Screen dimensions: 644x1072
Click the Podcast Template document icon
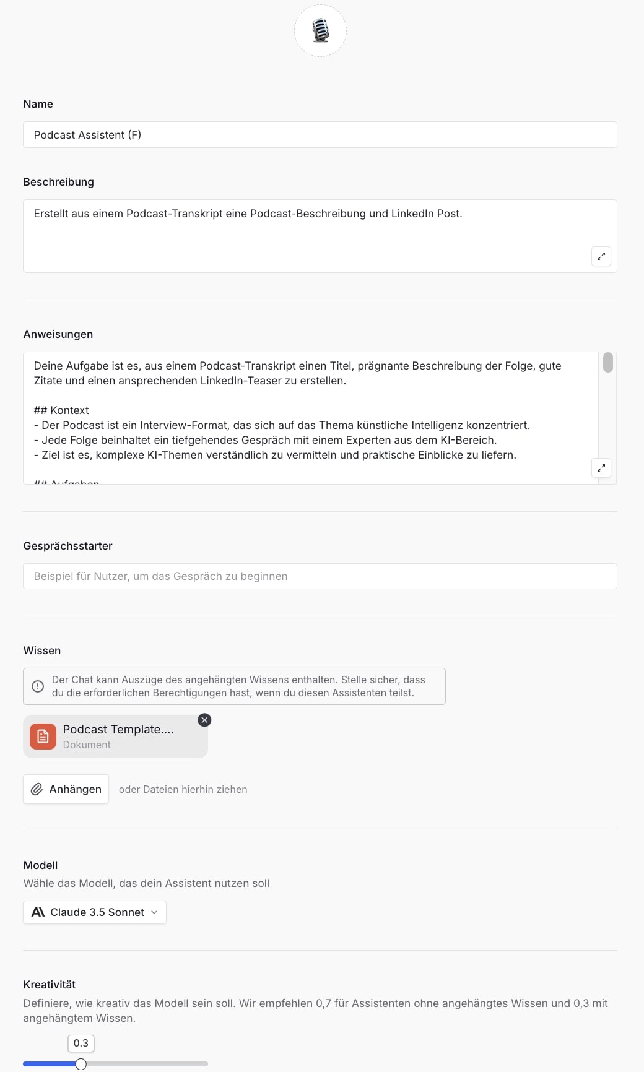point(43,737)
